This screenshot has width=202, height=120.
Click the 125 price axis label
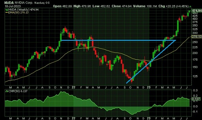pos(195,76)
